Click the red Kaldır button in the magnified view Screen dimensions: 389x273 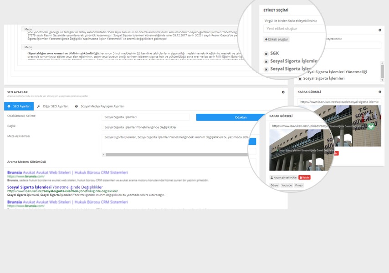[304, 177]
